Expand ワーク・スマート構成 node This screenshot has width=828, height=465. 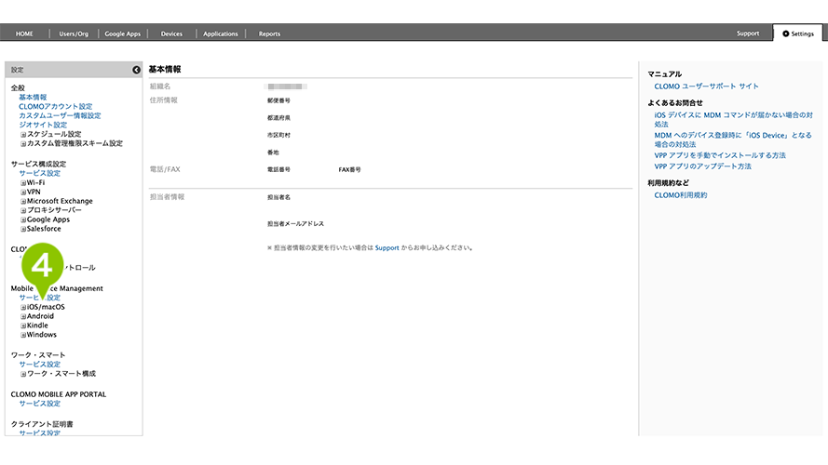pyautogui.click(x=23, y=374)
